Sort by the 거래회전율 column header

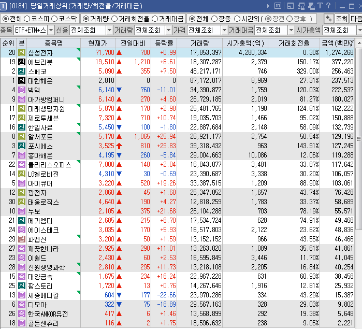(294, 43)
